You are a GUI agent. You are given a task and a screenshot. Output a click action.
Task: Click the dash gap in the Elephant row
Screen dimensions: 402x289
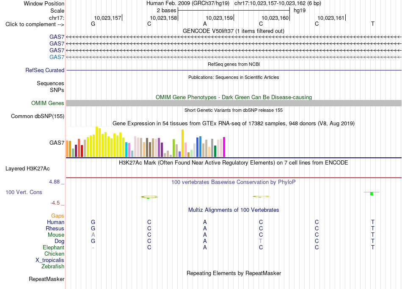point(93,247)
